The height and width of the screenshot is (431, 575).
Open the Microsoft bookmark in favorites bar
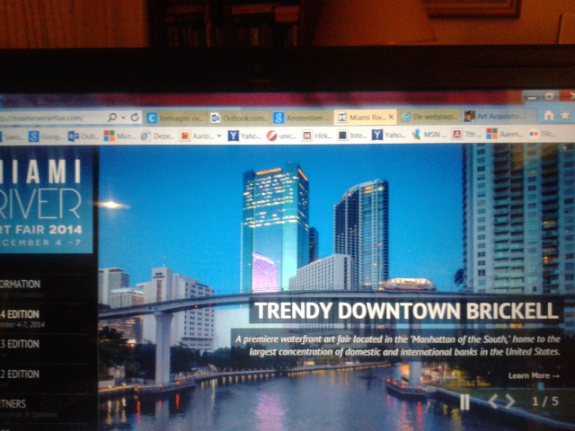tap(119, 136)
